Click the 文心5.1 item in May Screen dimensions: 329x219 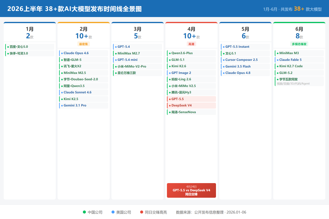coord(245,53)
